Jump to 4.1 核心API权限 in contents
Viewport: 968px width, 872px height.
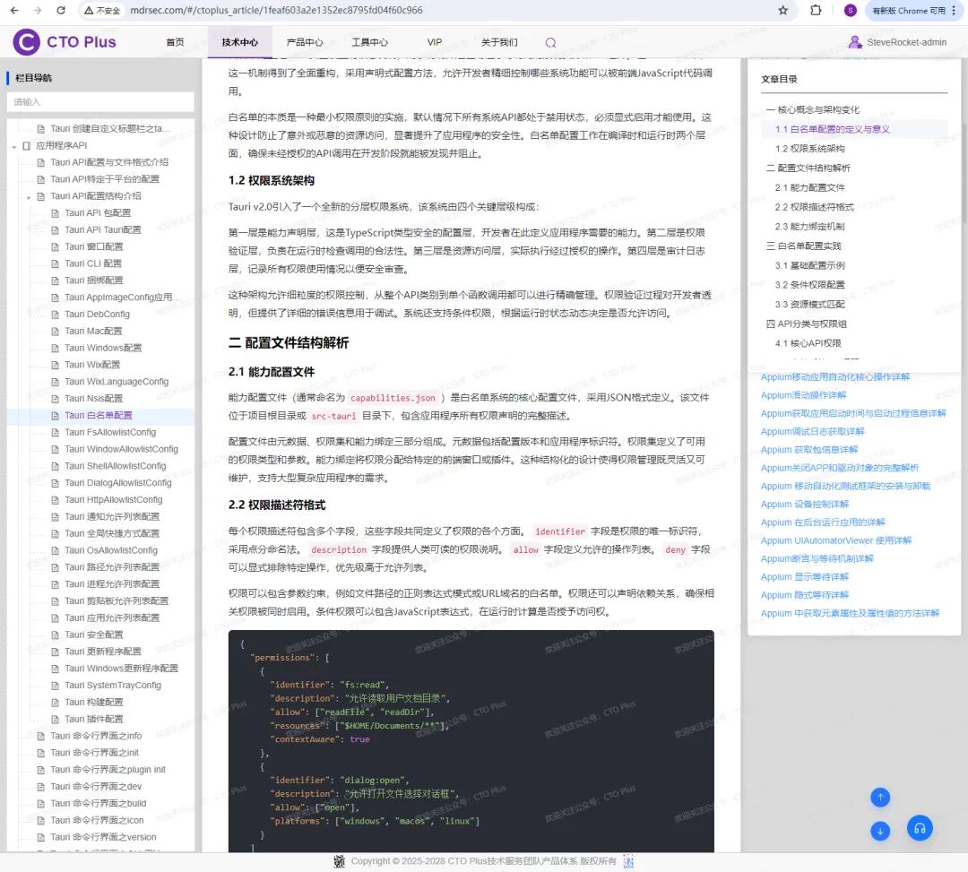pos(808,344)
